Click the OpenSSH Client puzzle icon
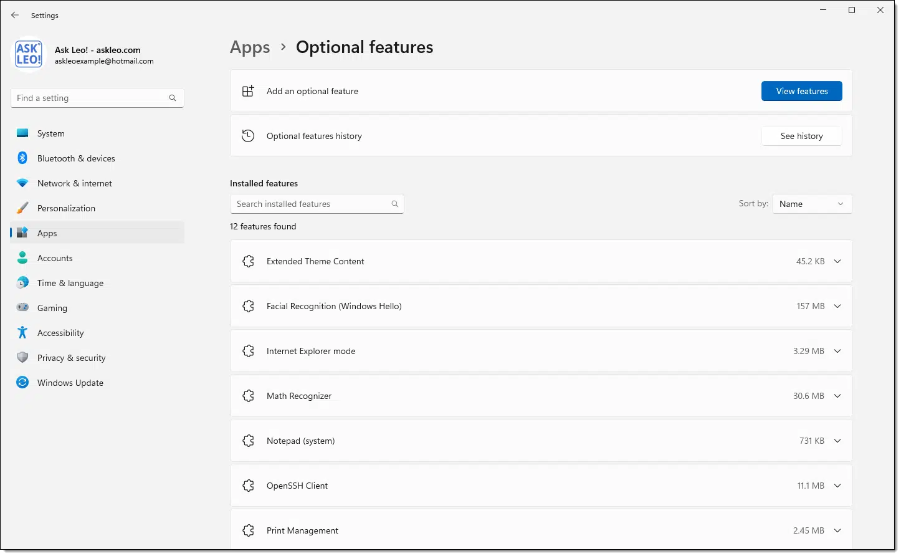 (248, 486)
